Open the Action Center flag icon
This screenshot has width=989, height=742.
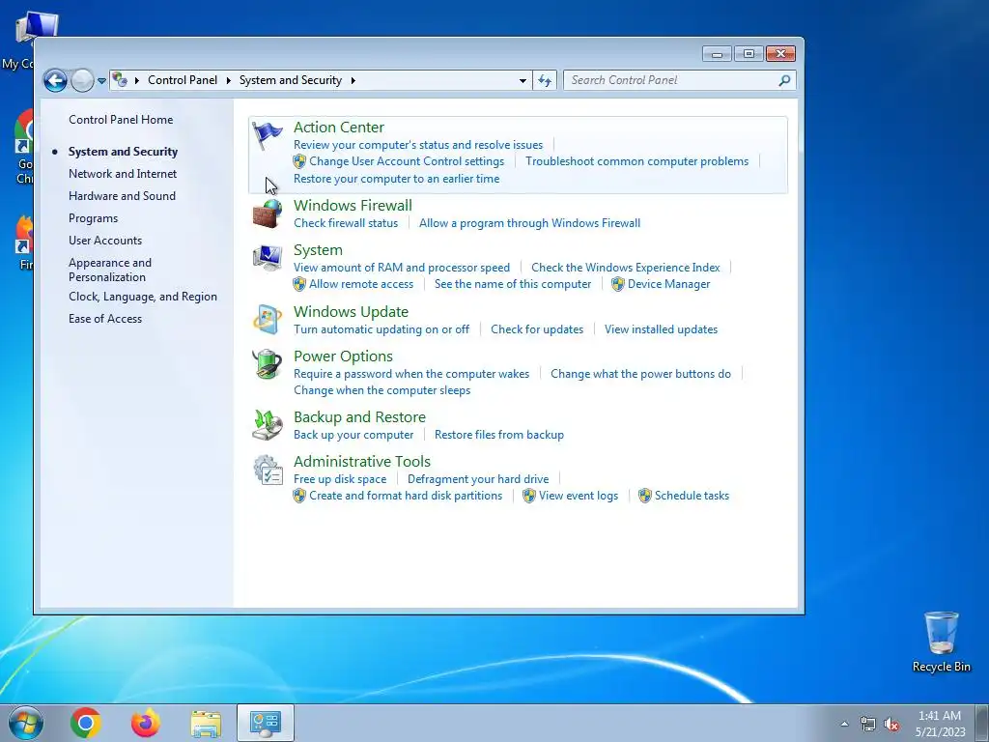coord(268,135)
